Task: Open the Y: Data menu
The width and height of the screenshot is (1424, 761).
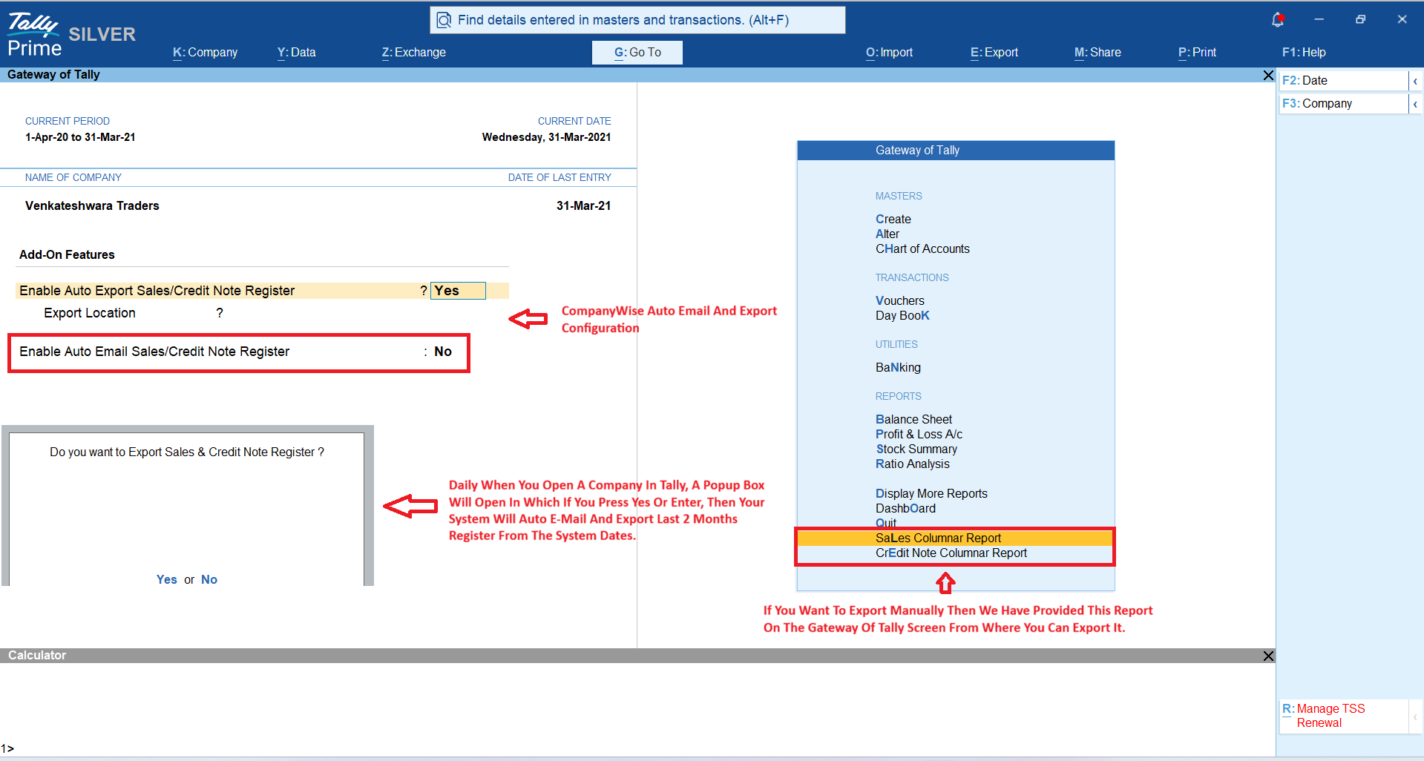Action: pyautogui.click(x=296, y=52)
